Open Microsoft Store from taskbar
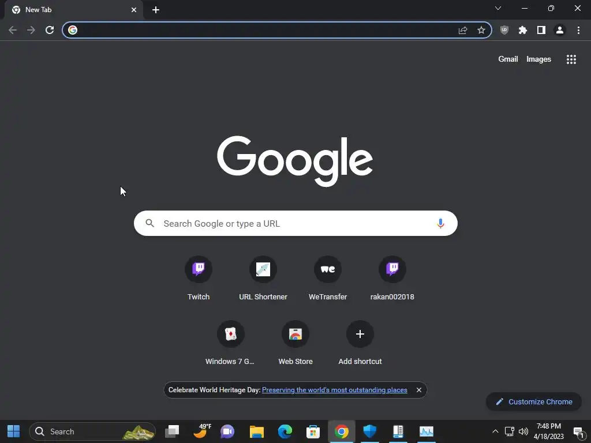 313,431
